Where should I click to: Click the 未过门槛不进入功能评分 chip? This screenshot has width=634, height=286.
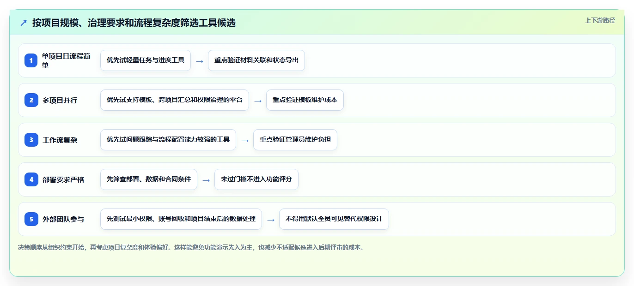point(256,179)
